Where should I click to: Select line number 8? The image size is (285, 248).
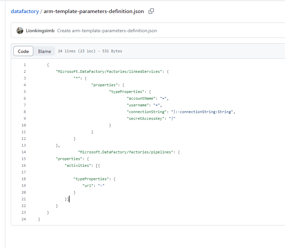[25, 112]
